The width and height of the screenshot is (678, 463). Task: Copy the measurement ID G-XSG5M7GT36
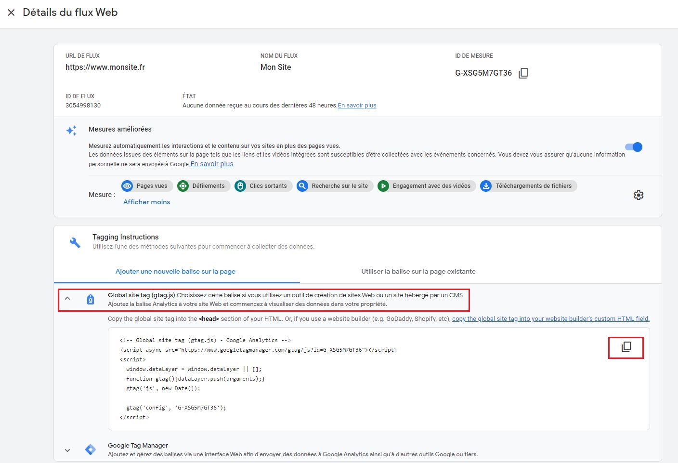pyautogui.click(x=523, y=73)
